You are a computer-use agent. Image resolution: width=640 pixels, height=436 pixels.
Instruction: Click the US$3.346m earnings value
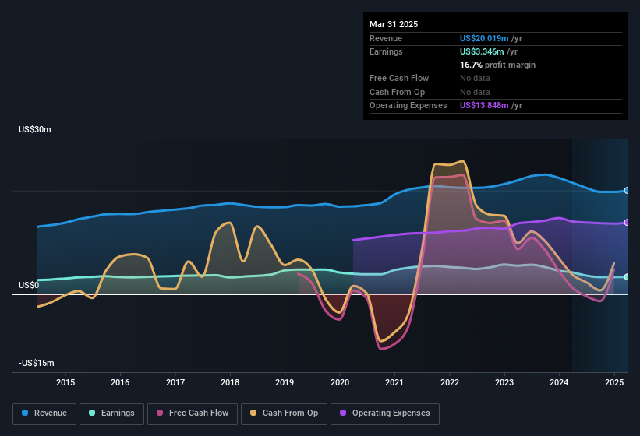482,51
